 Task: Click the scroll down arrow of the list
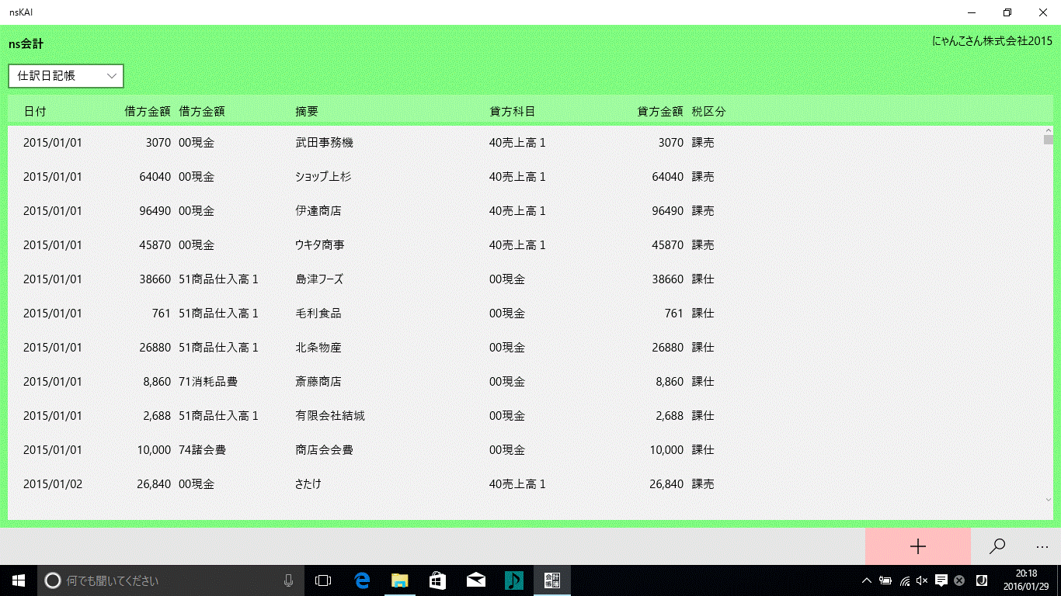[x=1048, y=500]
